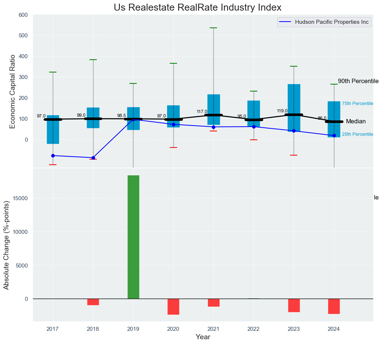
Task: Click the 119.0 median label for 2023
Action: pyautogui.click(x=282, y=111)
